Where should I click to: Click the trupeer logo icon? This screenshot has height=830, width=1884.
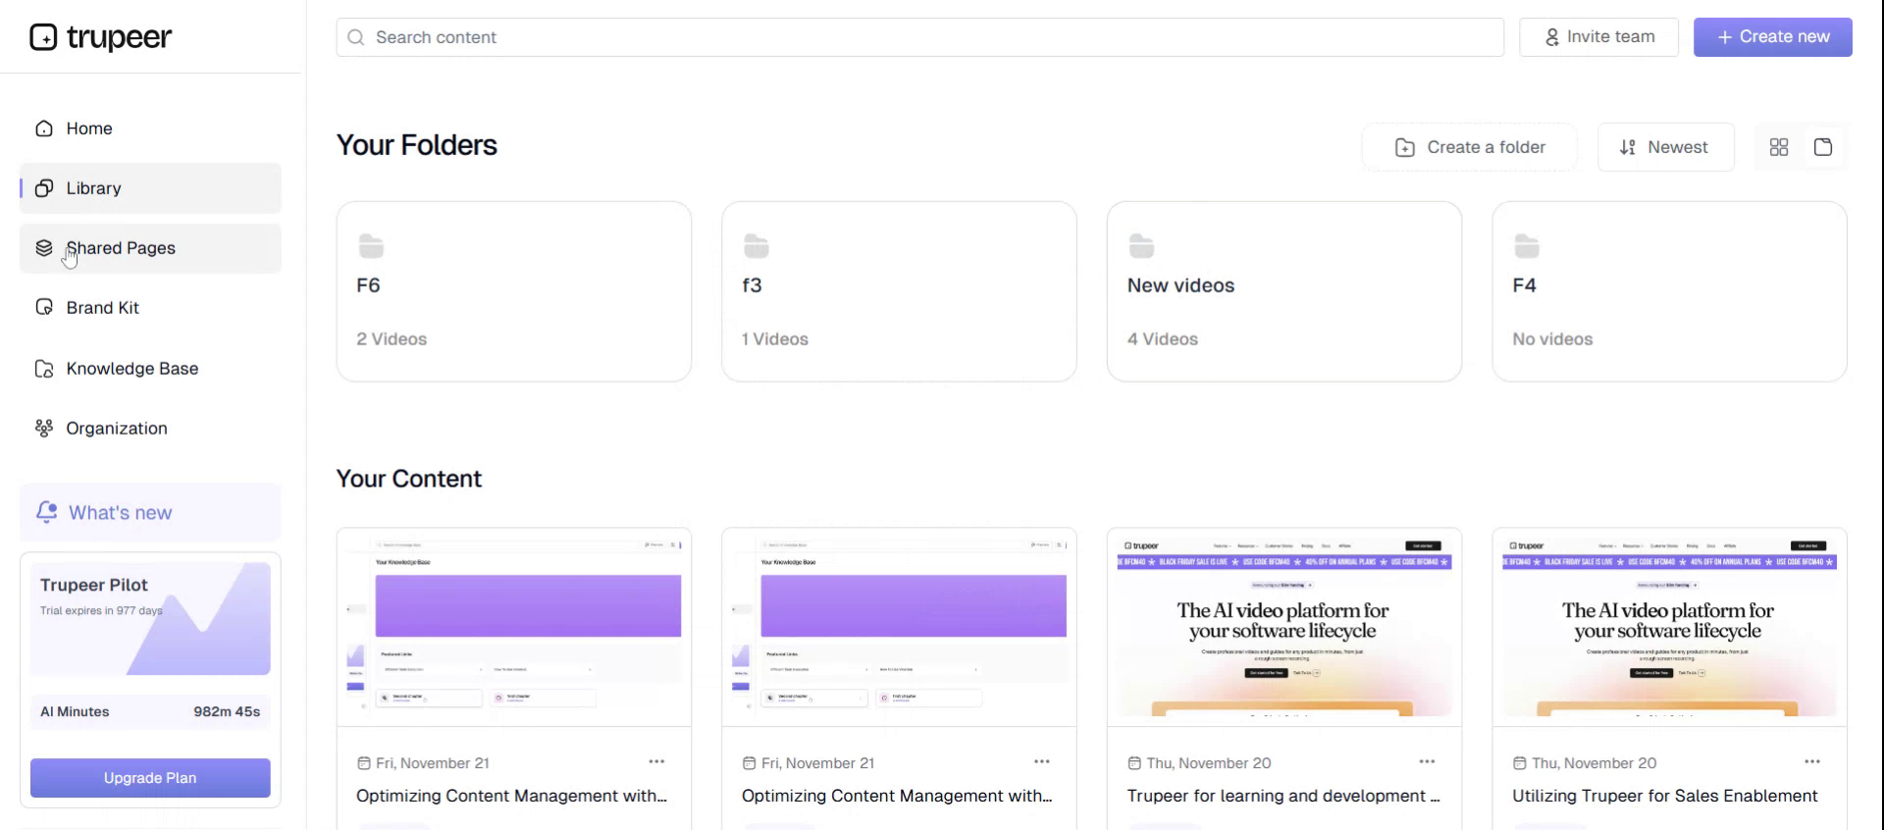tap(43, 37)
